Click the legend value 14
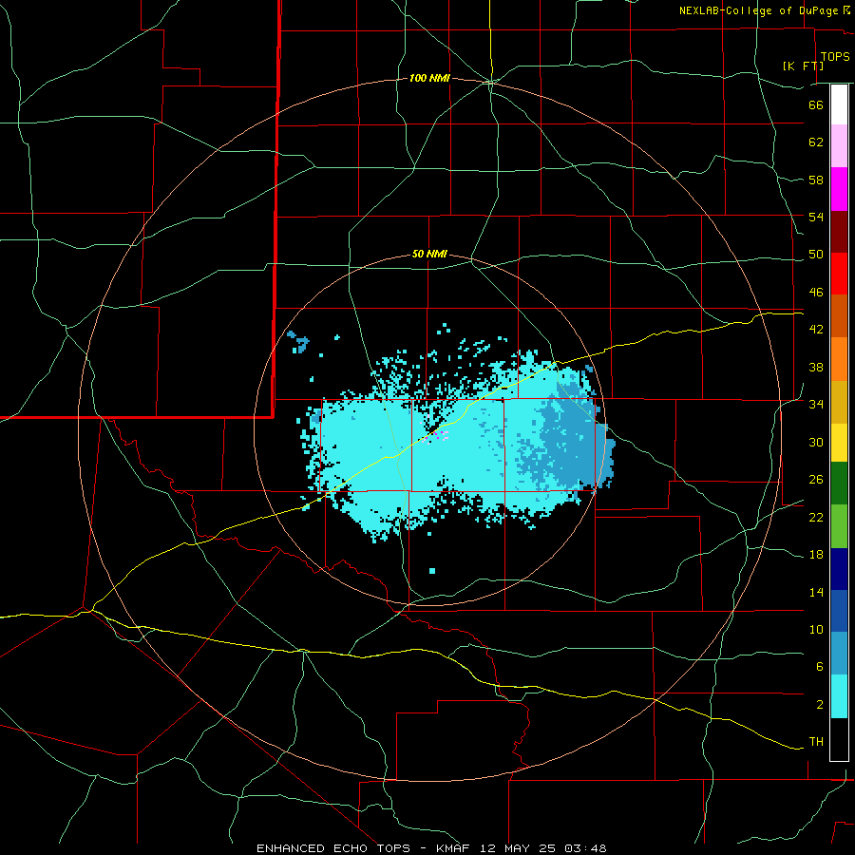The image size is (855, 855). [x=816, y=592]
